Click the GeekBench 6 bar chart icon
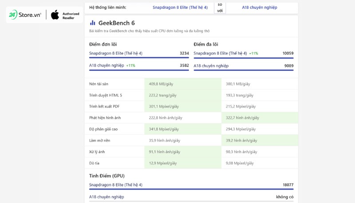 pyautogui.click(x=93, y=23)
